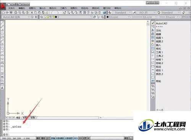Viewport: 191px width, 140px height.
Task: Open 绘制 2 in AutoCAD side menu
Action: (159, 63)
